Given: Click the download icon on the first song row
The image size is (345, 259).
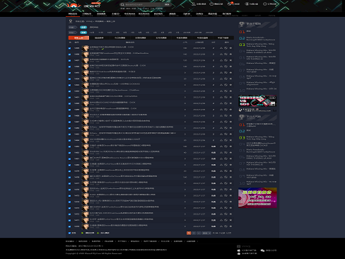Looking at the screenshot, I should pyautogui.click(x=221, y=48).
